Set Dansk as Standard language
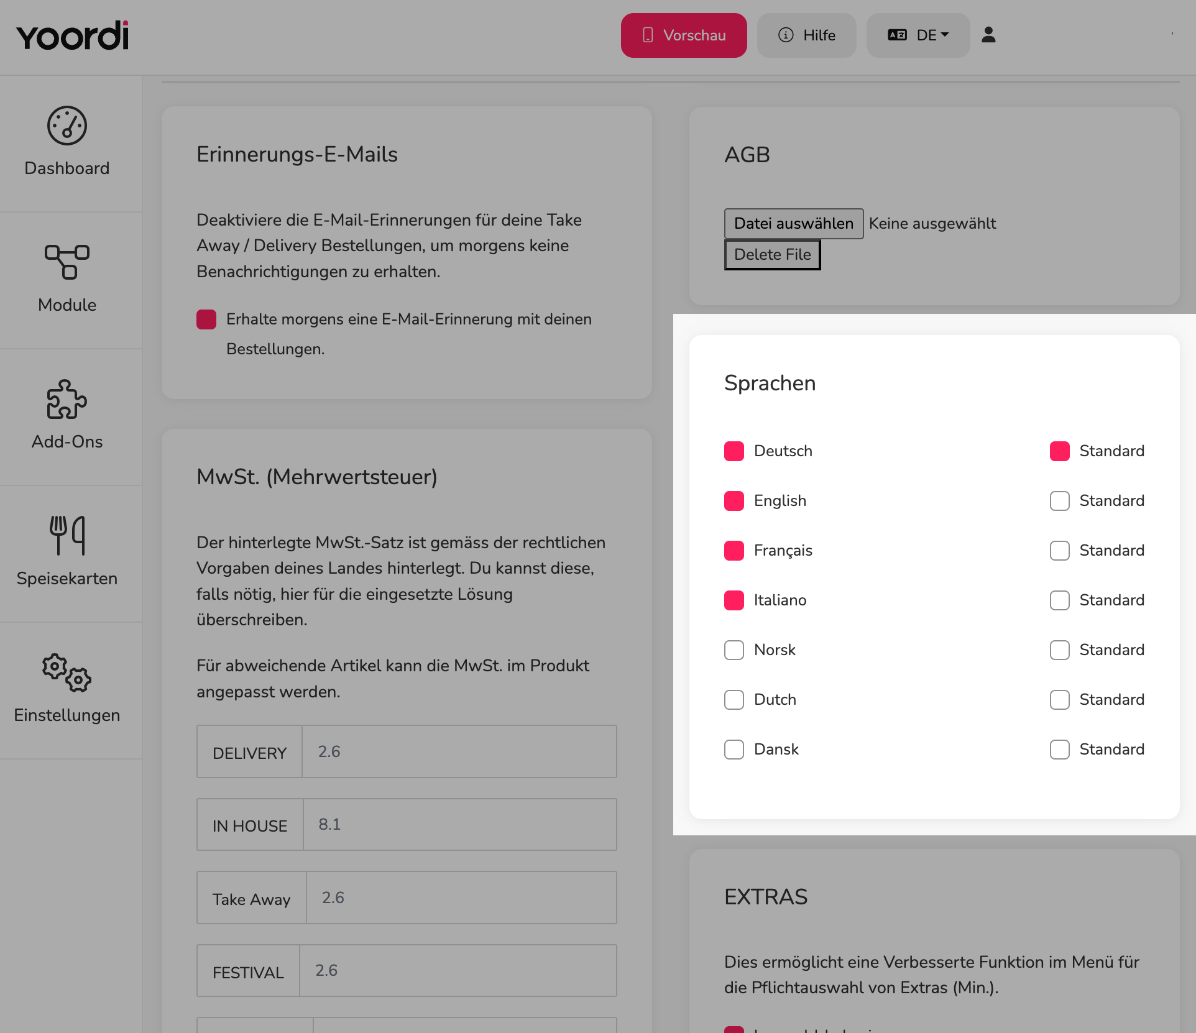The image size is (1196, 1033). coord(1060,750)
